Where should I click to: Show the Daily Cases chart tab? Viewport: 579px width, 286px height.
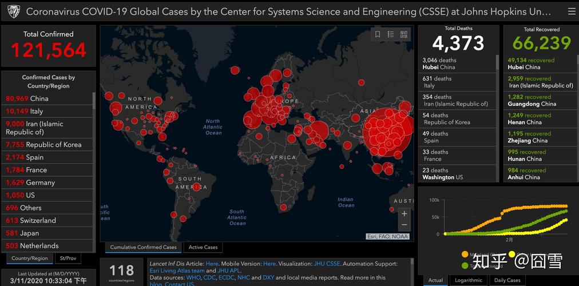coord(507,280)
